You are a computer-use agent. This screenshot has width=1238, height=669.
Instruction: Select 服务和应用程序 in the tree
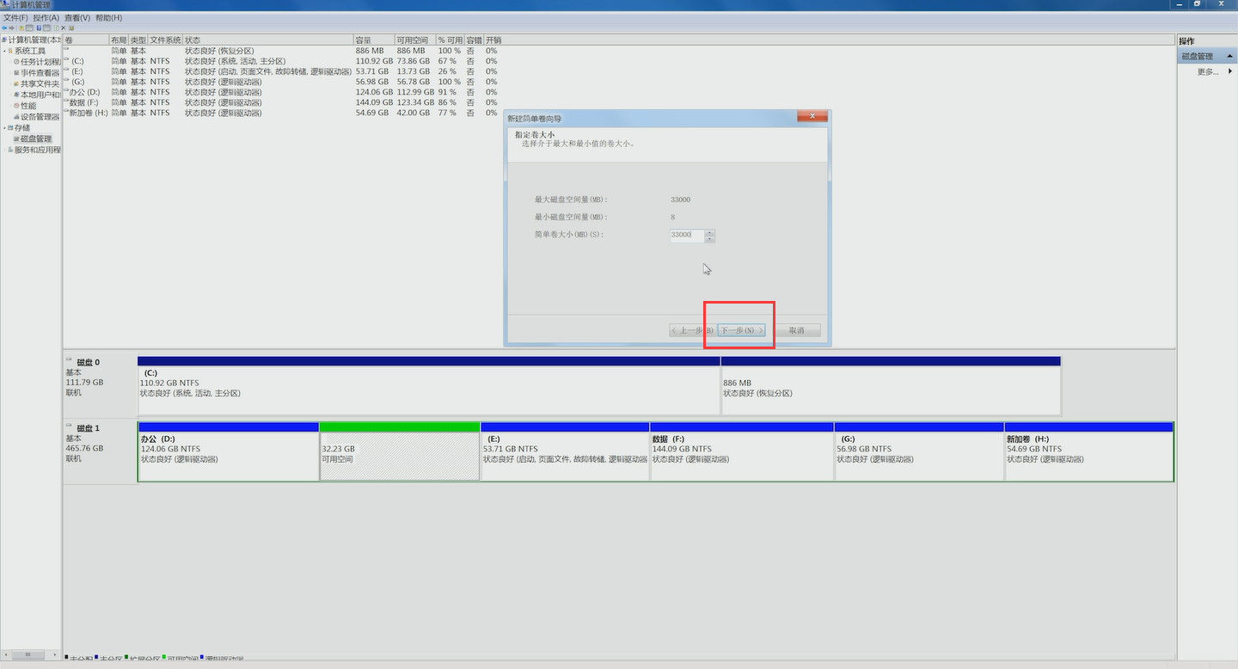click(x=34, y=150)
